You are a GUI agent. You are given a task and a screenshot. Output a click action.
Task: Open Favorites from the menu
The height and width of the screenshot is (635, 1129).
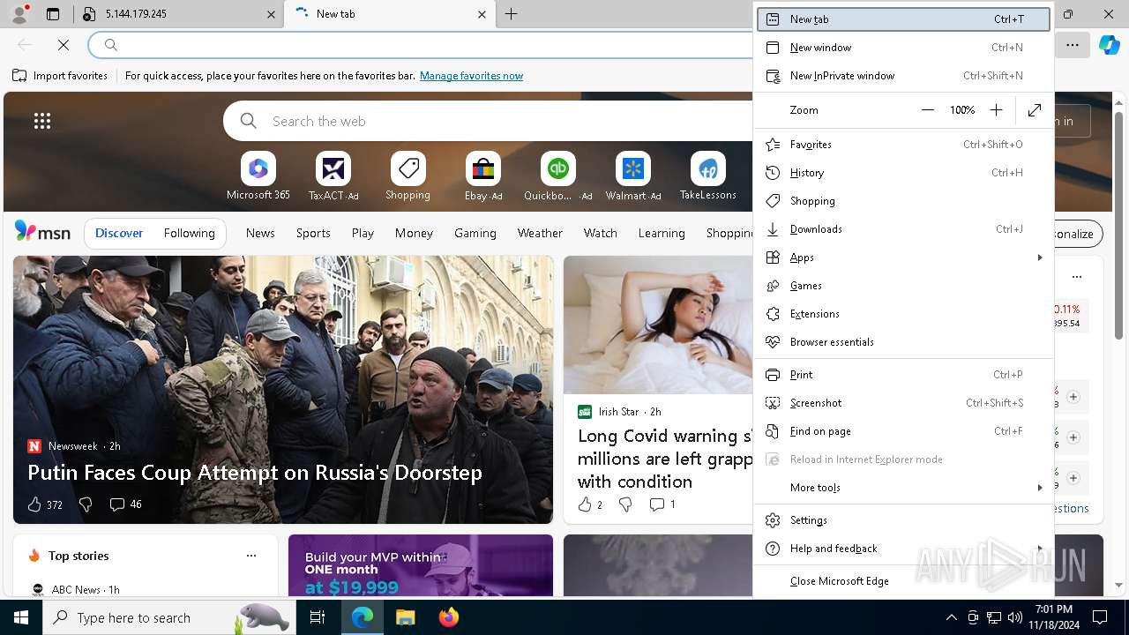pos(904,145)
